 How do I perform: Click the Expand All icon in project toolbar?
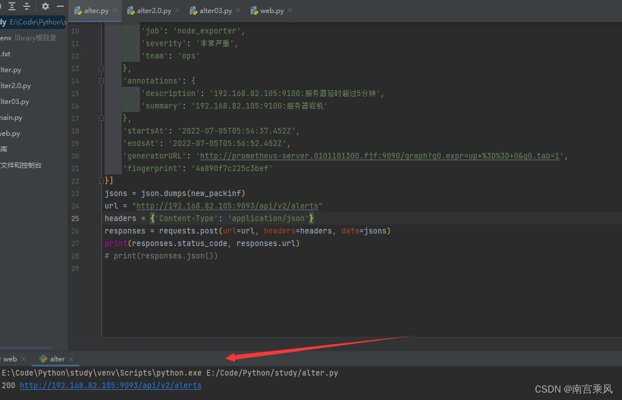coord(12,6)
